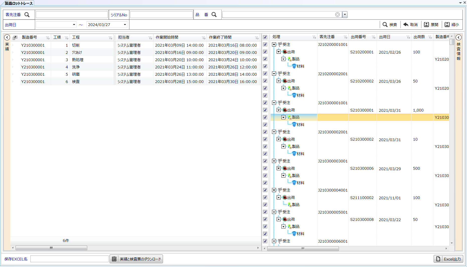Toggle the select-all checkbox in tree header
Screen dimensions: 467x267
point(265,37)
